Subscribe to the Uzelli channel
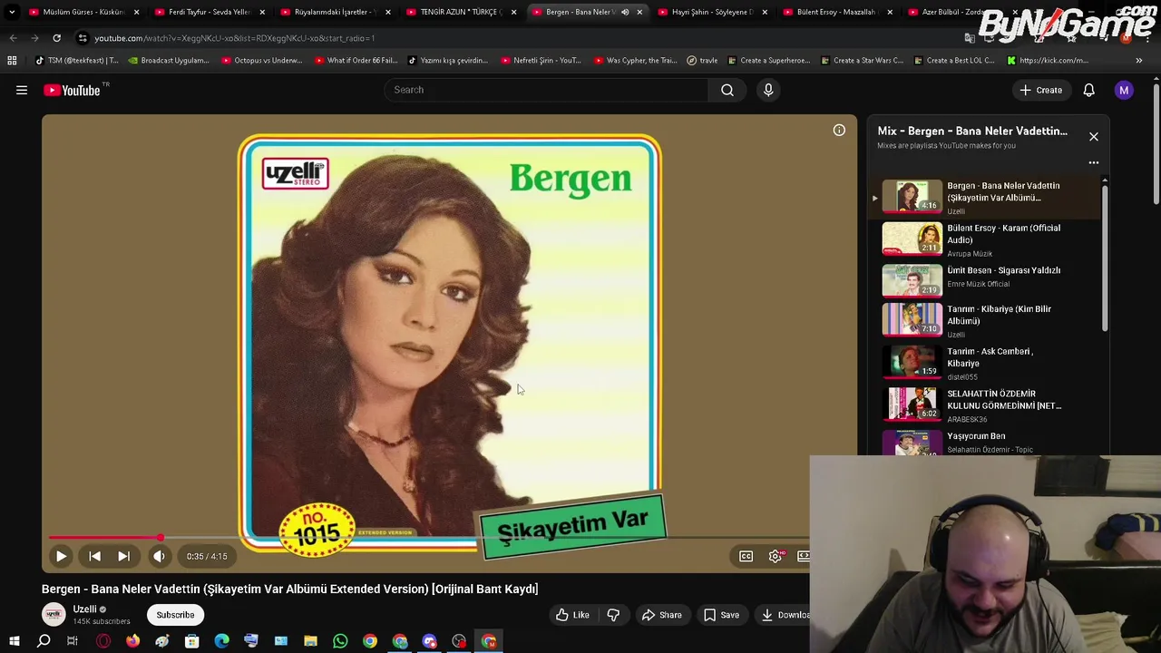1161x653 pixels. 175,615
